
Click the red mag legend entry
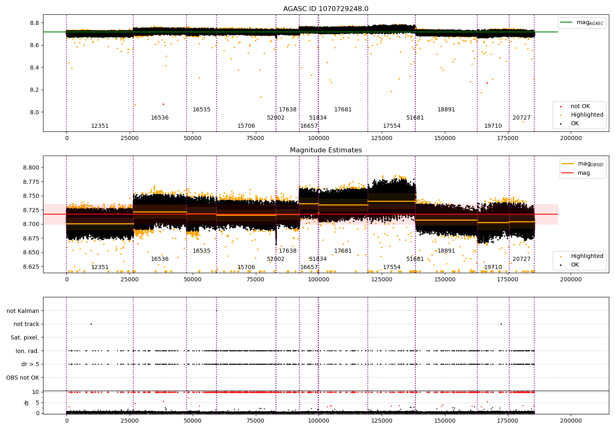click(x=576, y=173)
